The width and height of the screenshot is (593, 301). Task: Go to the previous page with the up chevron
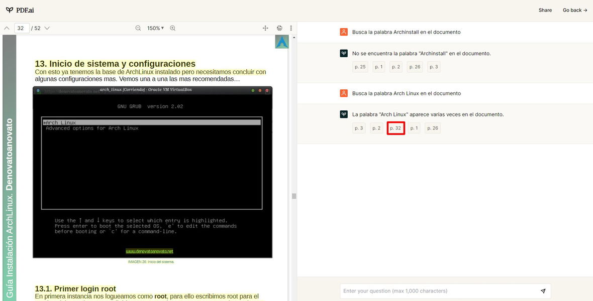7,28
